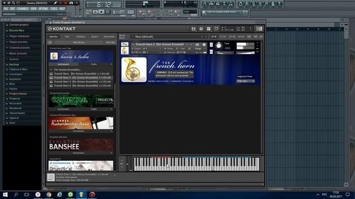The width and height of the screenshot is (355, 199).
Task: Switch to Kontakt Database tab
Action: [x=81, y=36]
